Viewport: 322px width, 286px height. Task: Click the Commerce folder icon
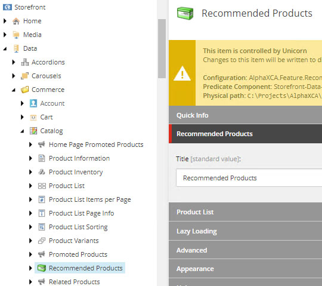[x=24, y=90]
